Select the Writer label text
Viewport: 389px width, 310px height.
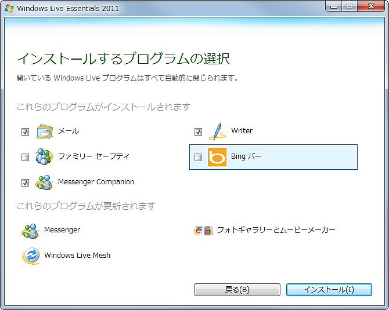coord(242,131)
